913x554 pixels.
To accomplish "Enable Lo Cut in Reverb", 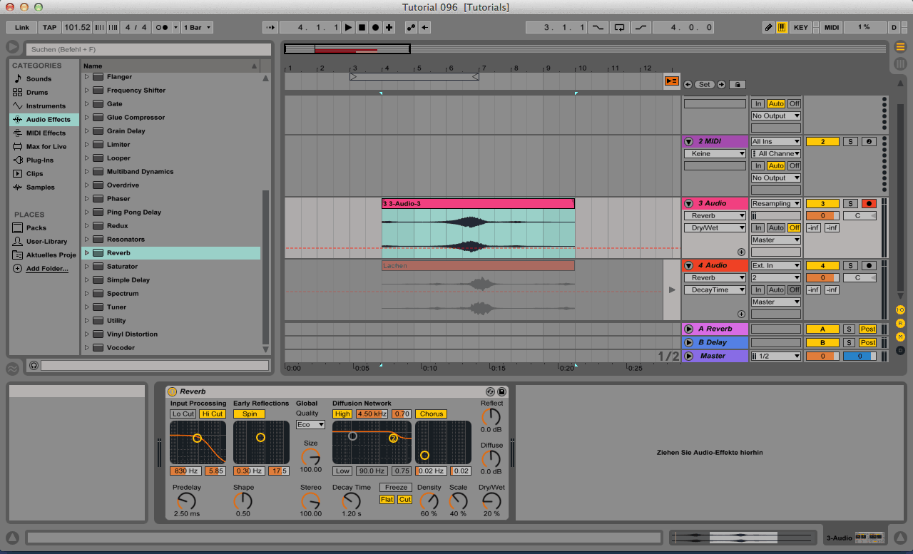I will point(183,414).
